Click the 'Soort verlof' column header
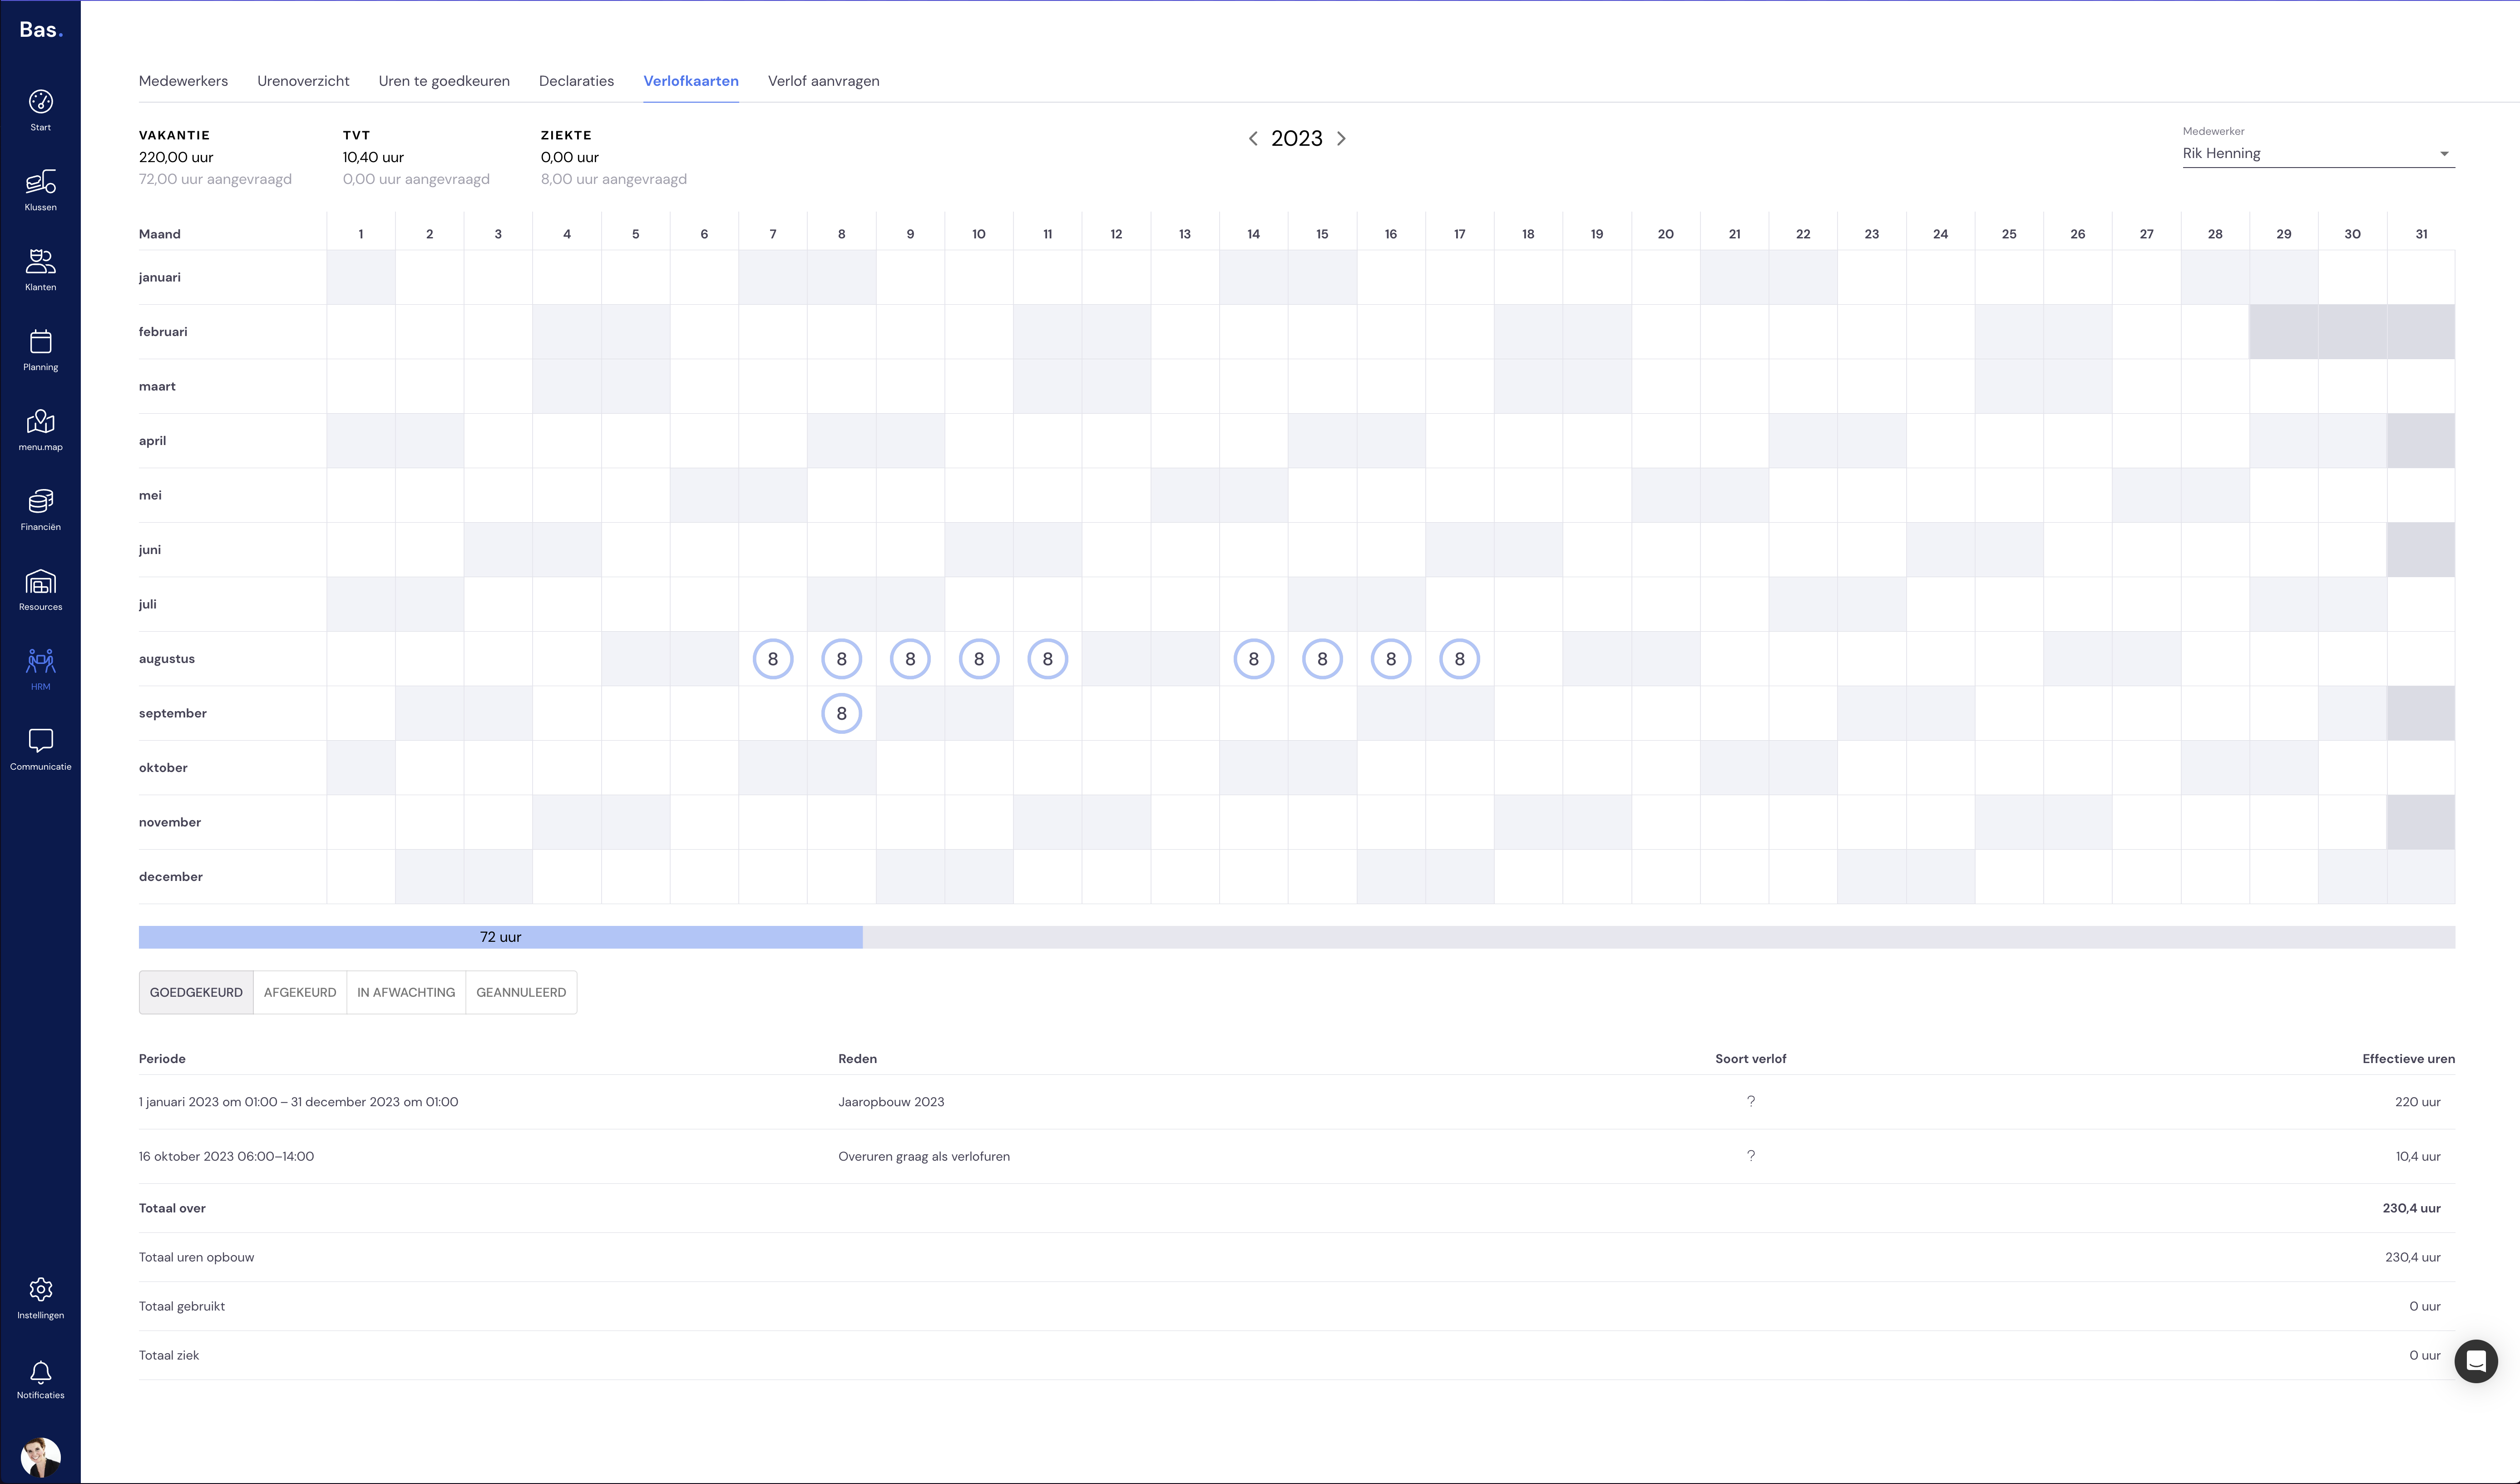Image resolution: width=2520 pixels, height=1484 pixels. 1751,1059
